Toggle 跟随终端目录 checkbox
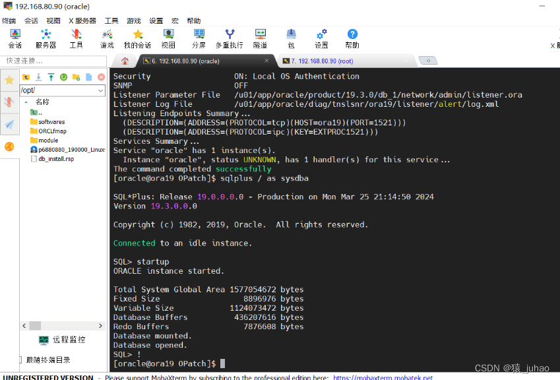This screenshot has height=380, width=560. 20,360
